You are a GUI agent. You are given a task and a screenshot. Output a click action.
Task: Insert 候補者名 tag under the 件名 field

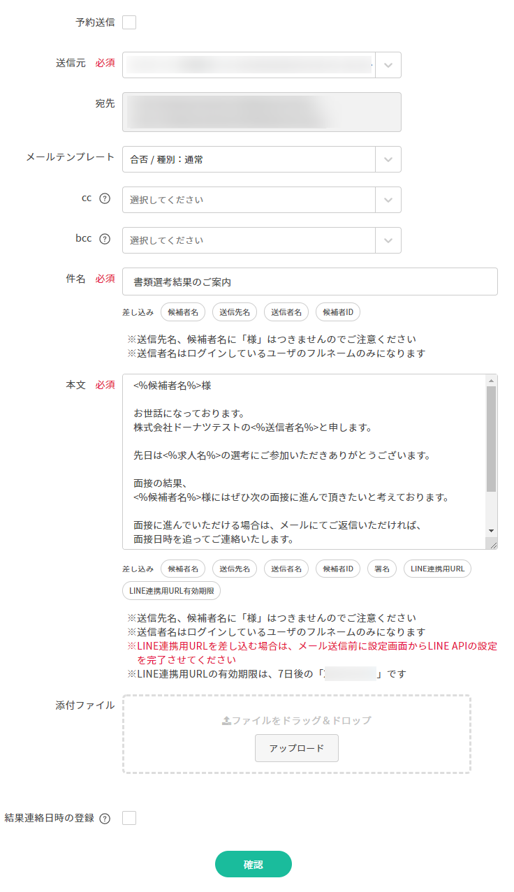[x=183, y=312]
